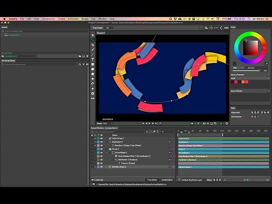Select the Edit Shape tool below the arrow
Image resolution: width=272 pixels, height=204 pixels.
coord(92,40)
